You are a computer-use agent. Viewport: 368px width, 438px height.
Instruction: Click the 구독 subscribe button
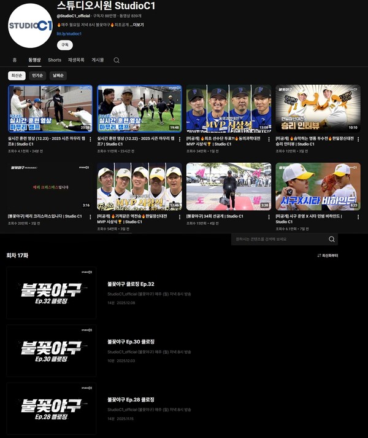(65, 45)
